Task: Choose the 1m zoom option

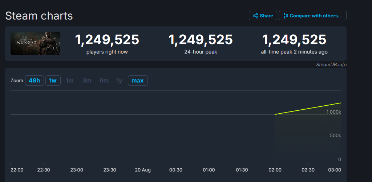Action: 69,80
